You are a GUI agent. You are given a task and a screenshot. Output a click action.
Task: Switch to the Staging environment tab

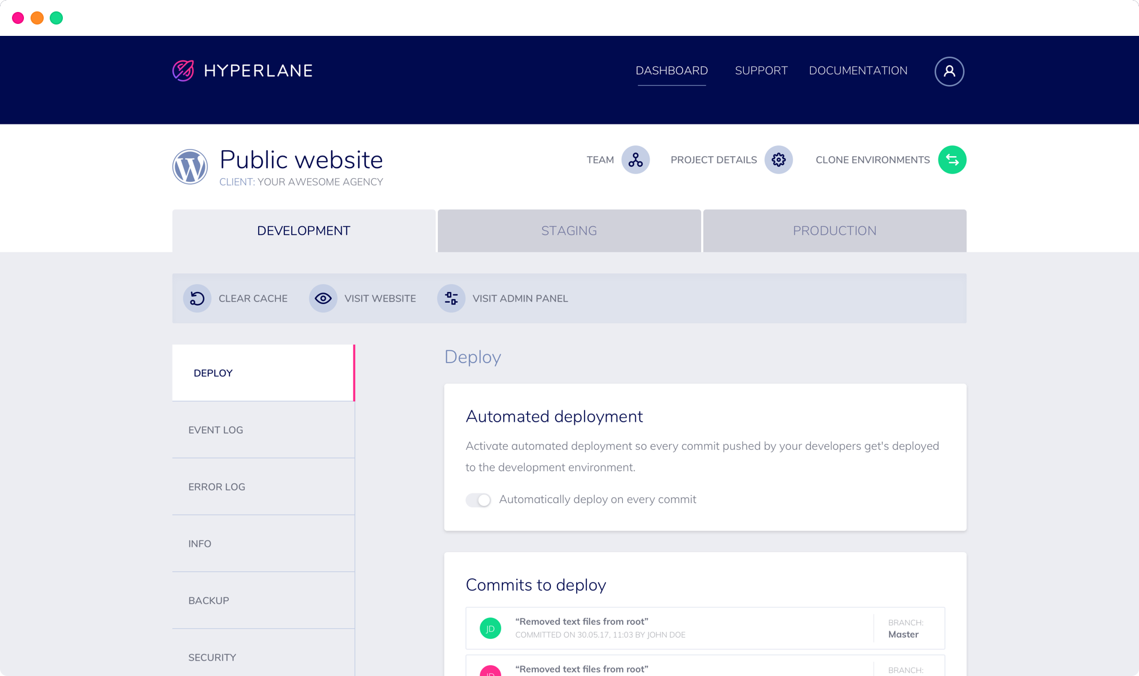pyautogui.click(x=569, y=231)
